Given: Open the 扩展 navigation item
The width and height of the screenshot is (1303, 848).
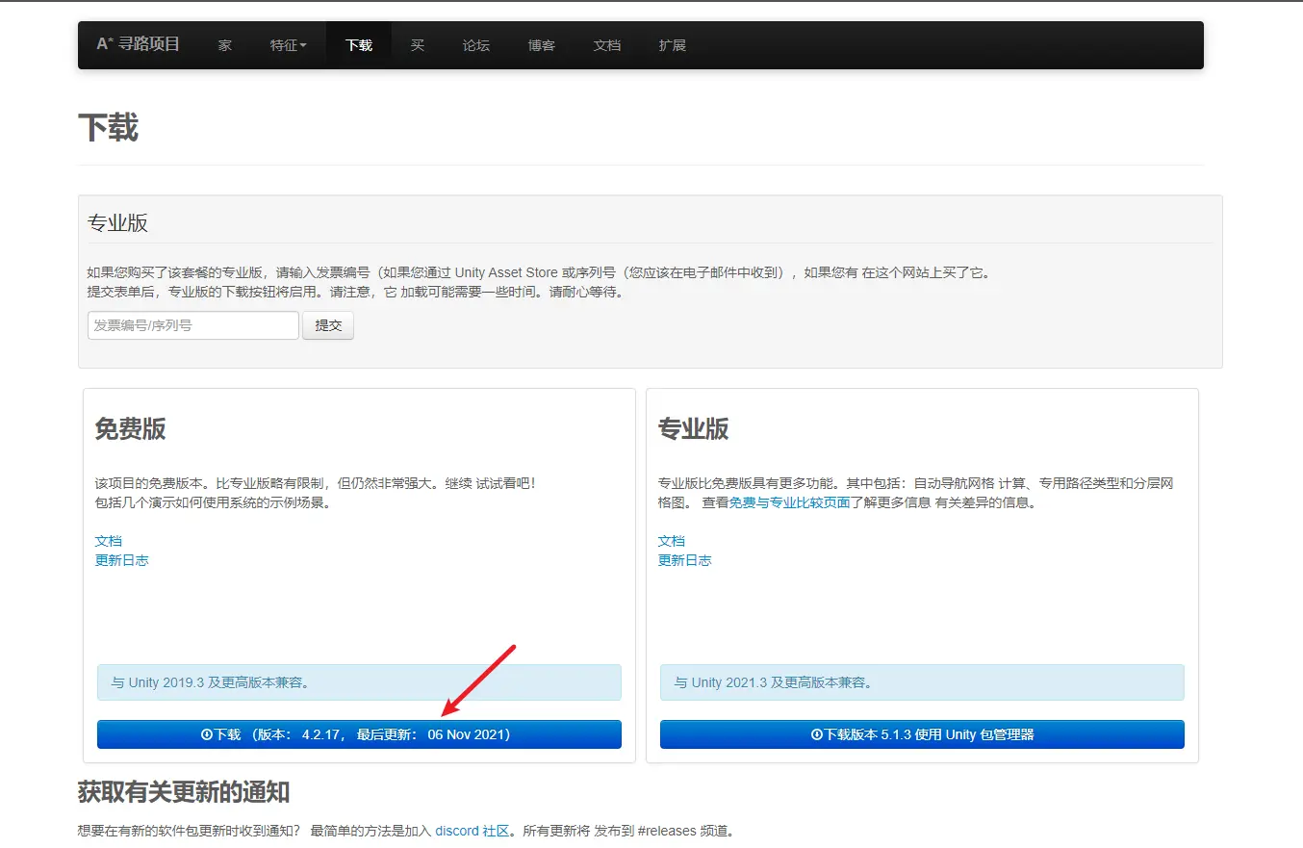Looking at the screenshot, I should (673, 45).
